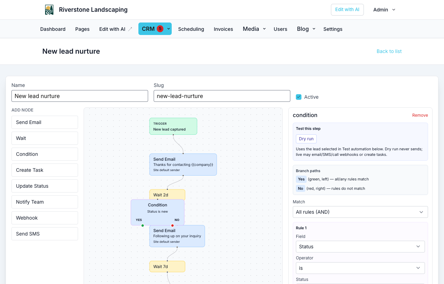Click the Riverstone Landscaping logo icon
This screenshot has width=444, height=284.
coord(49,10)
